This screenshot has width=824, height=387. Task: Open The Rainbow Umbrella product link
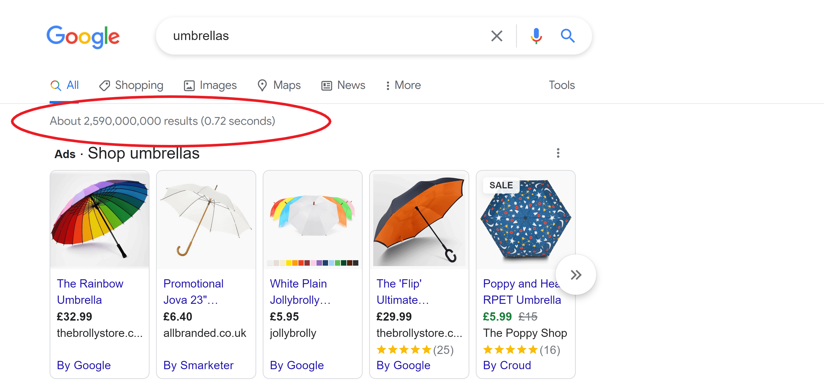click(90, 292)
